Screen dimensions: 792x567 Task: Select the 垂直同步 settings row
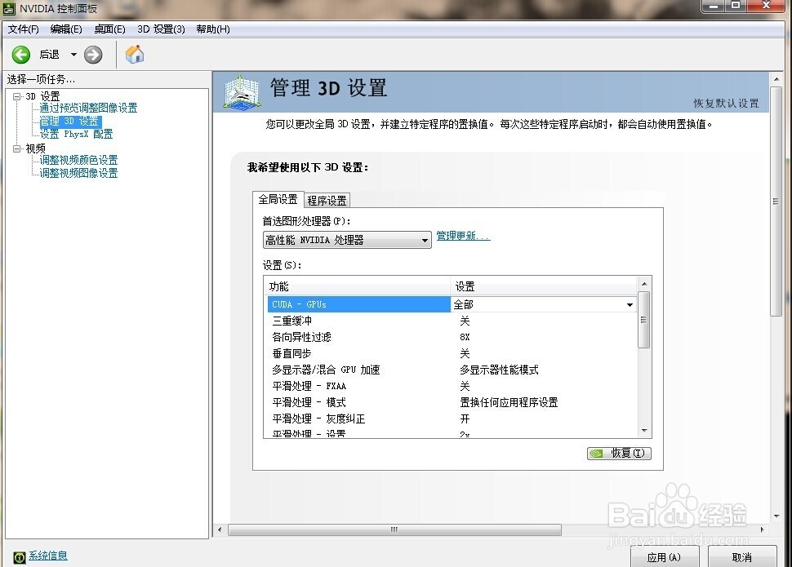click(452, 353)
